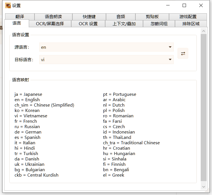Switch to the 排除区域 tab
The height and width of the screenshot is (195, 212).
[191, 24]
